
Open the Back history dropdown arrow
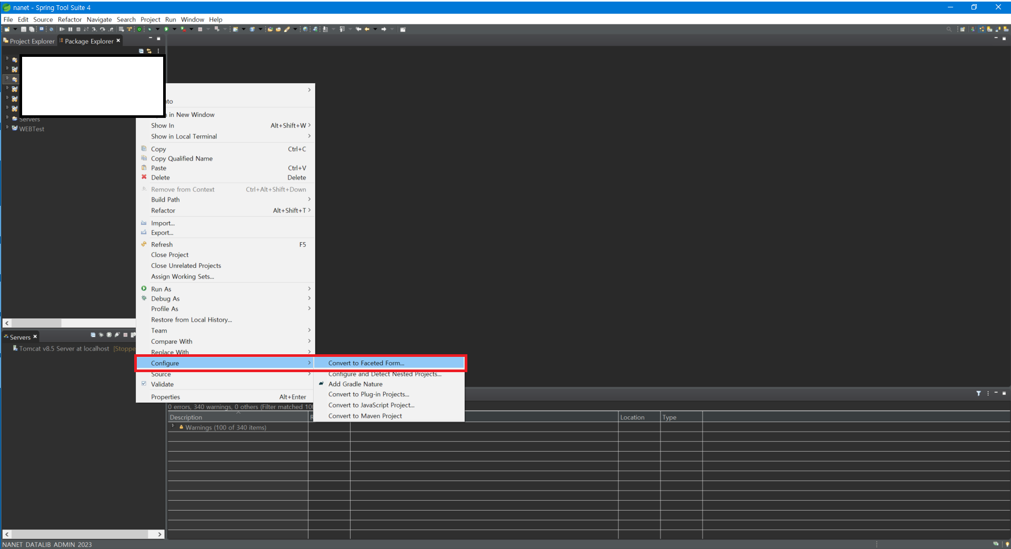(x=375, y=29)
